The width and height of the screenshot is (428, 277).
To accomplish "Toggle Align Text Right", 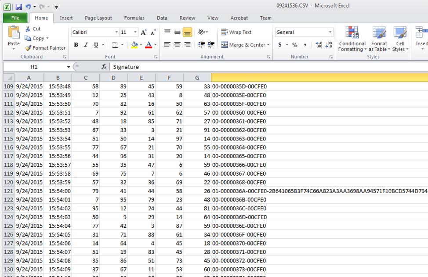I will 187,45.
